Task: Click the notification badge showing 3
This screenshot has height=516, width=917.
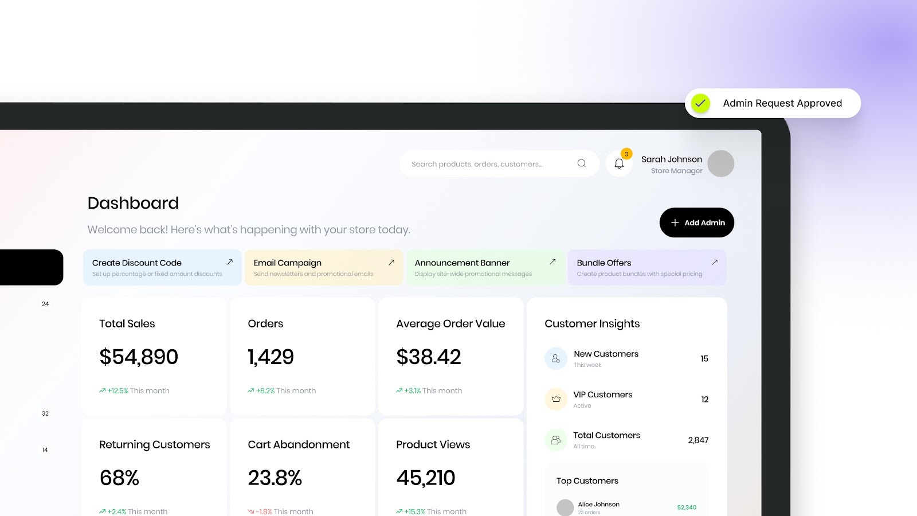Action: 626,154
